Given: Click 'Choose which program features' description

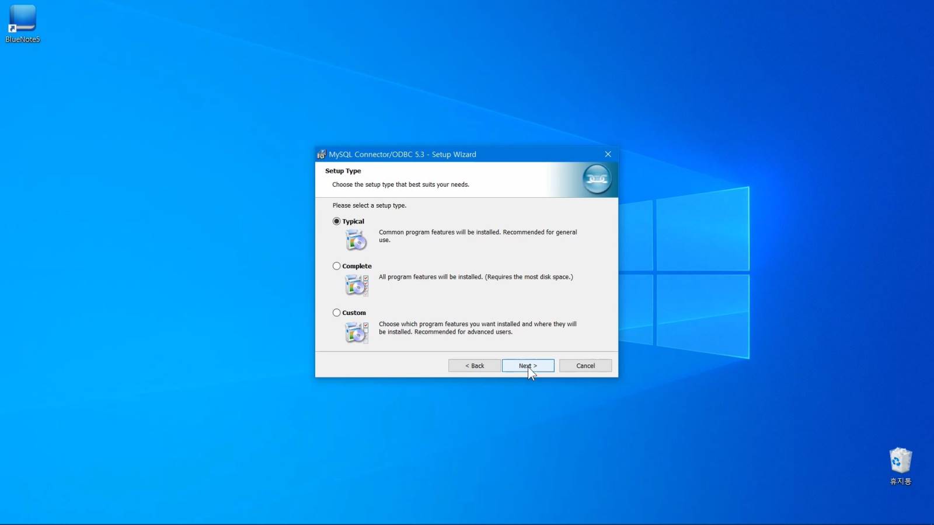Looking at the screenshot, I should [478, 328].
